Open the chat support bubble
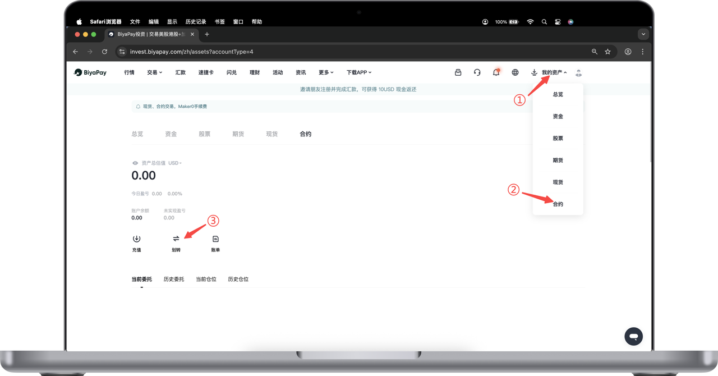The width and height of the screenshot is (718, 376). [633, 336]
